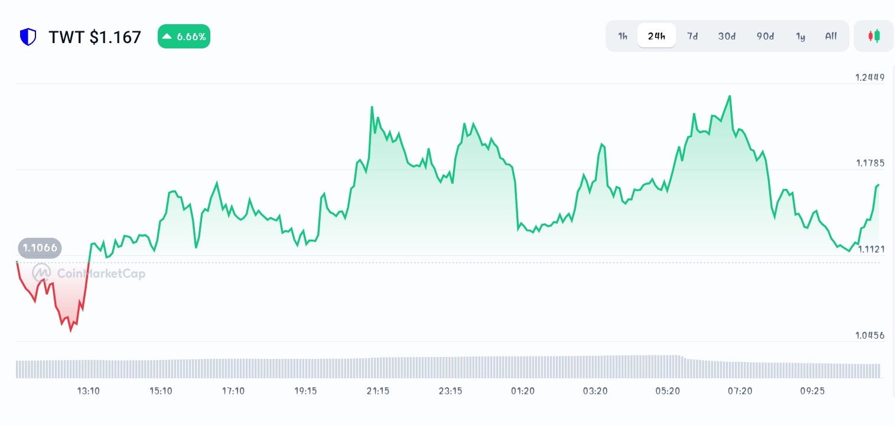The width and height of the screenshot is (895, 425).
Task: Click the 1.2449 y-axis value
Action: pos(870,77)
